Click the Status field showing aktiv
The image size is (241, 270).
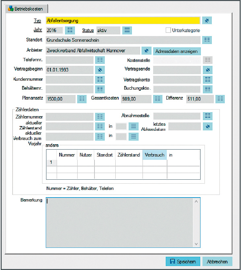pyautogui.click(x=108, y=30)
